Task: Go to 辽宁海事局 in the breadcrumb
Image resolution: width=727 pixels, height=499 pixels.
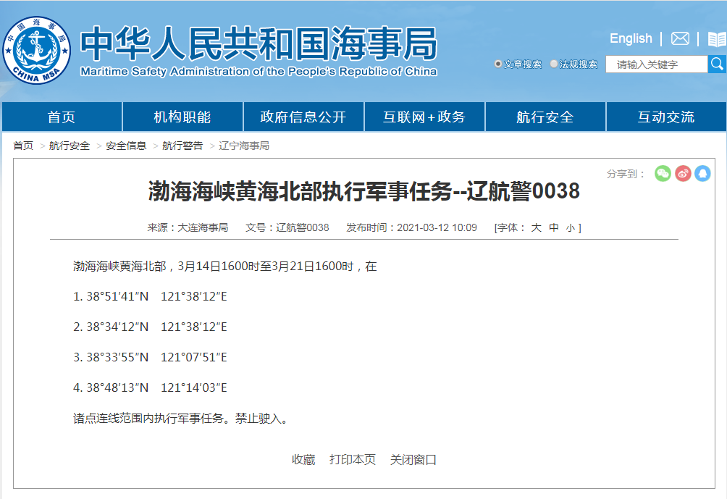Action: [244, 146]
